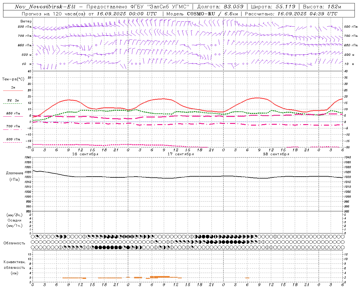
Task: Click the Облачность row label
Action: pyautogui.click(x=14, y=243)
